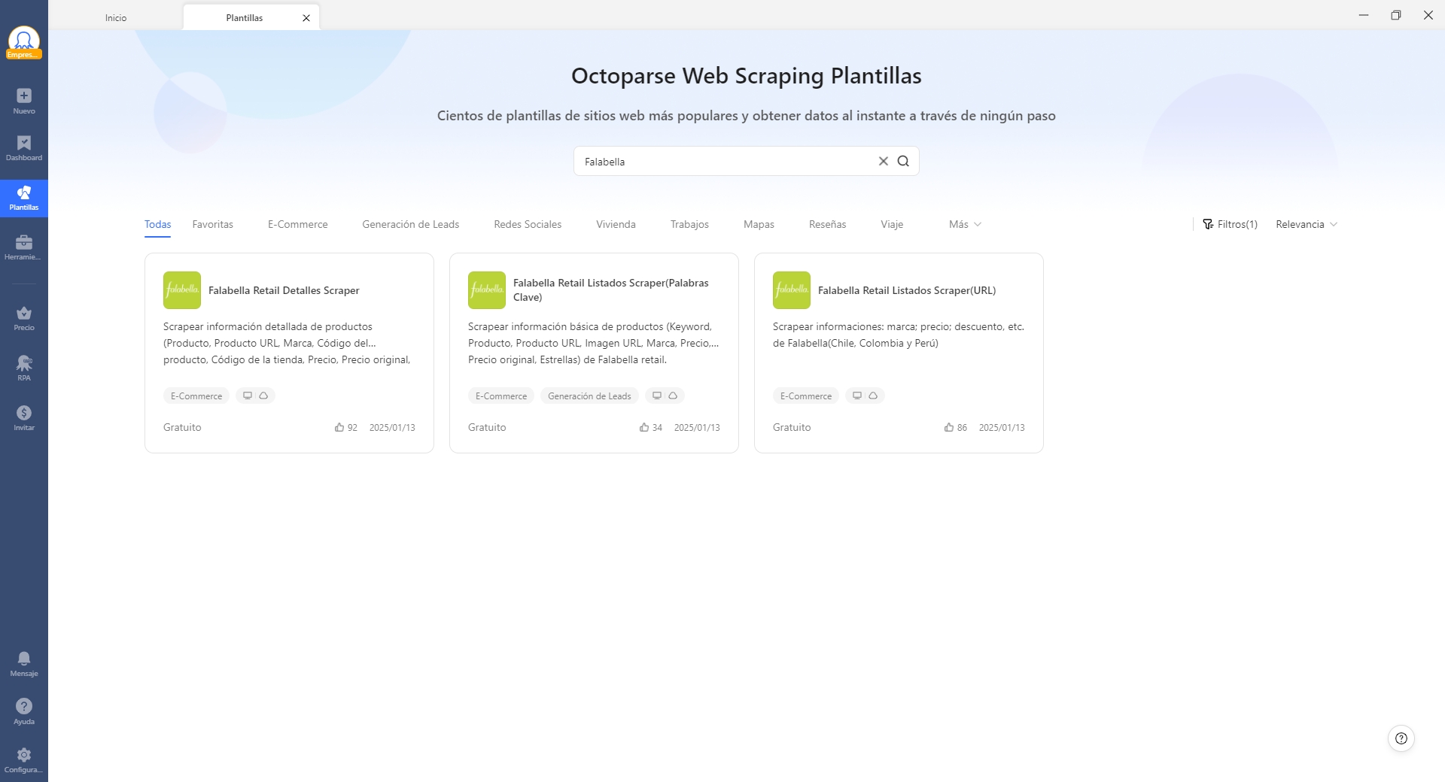Open the Filtros(1) filter options
This screenshot has height=782, width=1445.
[x=1230, y=224]
